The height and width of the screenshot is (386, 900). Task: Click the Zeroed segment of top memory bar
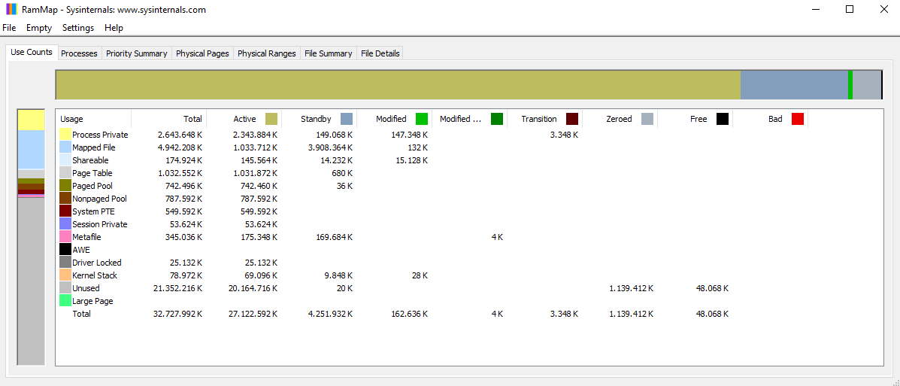(867, 85)
